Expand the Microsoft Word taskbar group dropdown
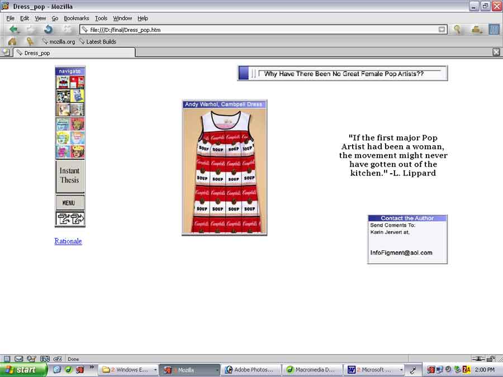Viewport: 503px width, 377px height. tap(401, 370)
